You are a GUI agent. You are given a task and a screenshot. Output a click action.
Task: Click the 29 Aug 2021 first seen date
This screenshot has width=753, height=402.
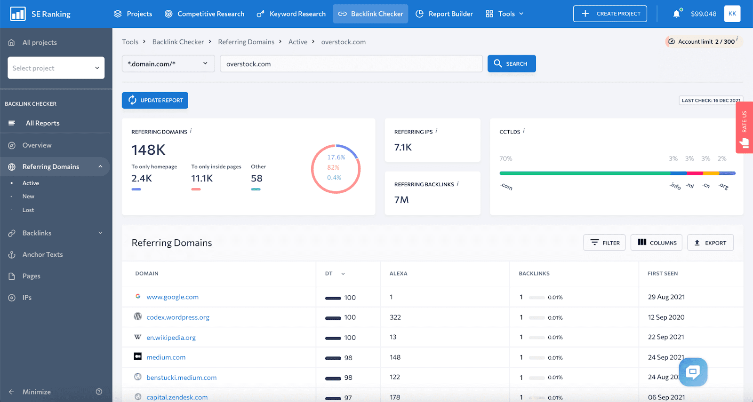point(666,297)
